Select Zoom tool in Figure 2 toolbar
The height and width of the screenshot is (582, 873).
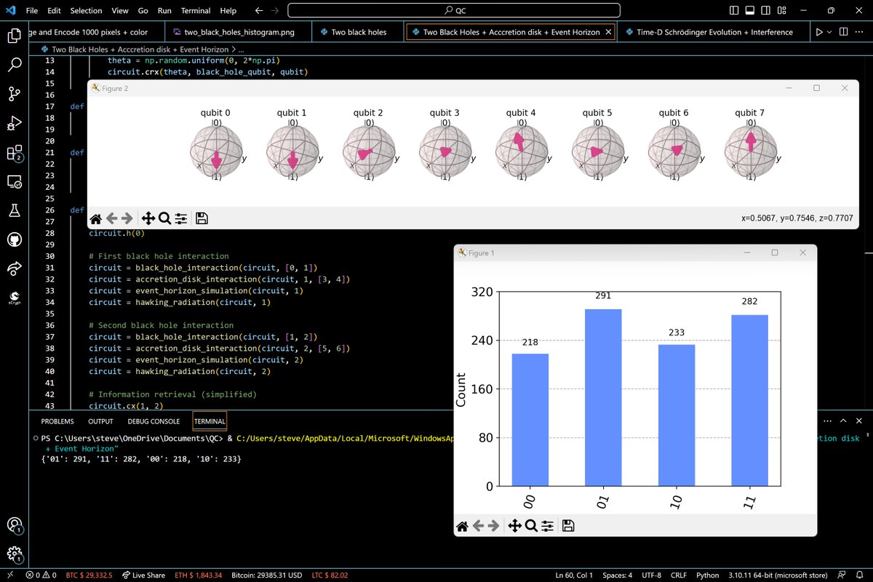(x=164, y=218)
